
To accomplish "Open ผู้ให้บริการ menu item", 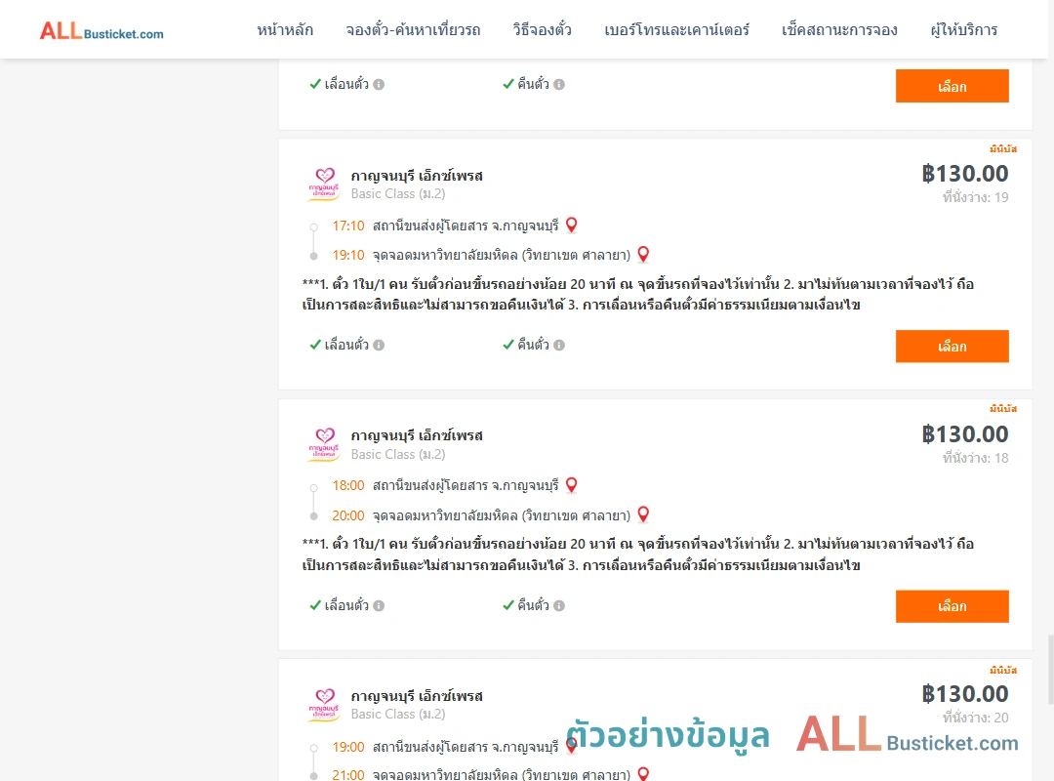I will (x=963, y=29).
